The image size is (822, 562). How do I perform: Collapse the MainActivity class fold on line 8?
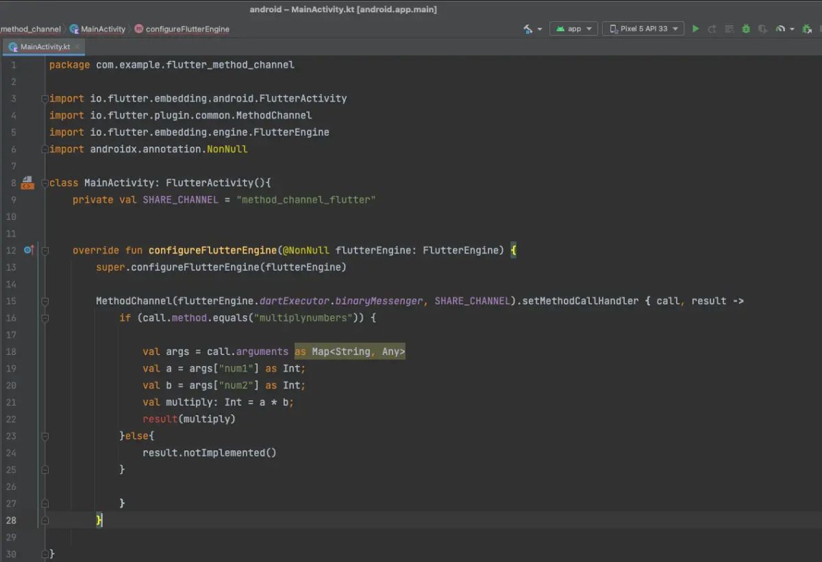tap(45, 183)
